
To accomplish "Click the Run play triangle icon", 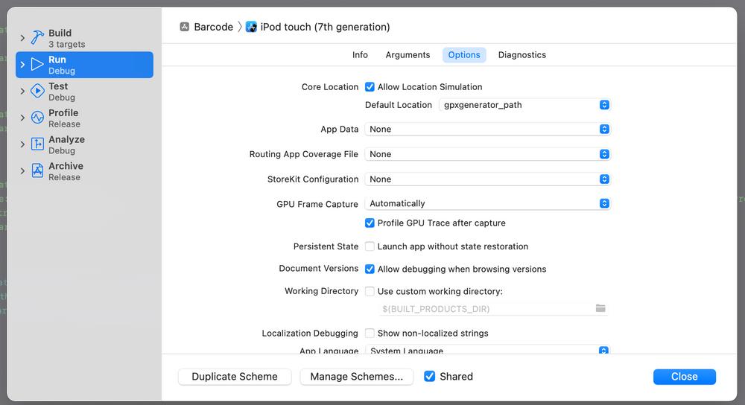I will 37,64.
